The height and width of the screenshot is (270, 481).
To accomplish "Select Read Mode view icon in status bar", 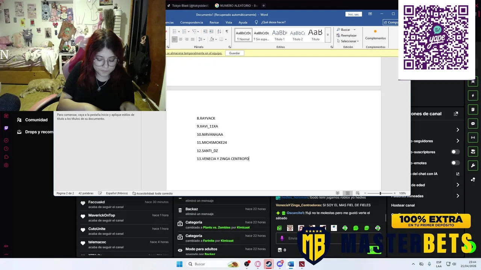I will 337,193.
